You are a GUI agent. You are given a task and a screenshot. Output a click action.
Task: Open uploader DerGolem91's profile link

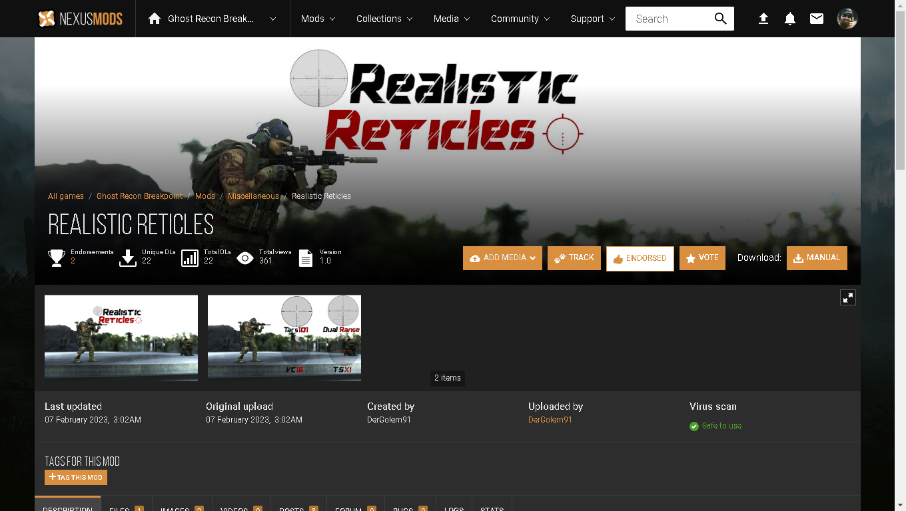(x=550, y=420)
